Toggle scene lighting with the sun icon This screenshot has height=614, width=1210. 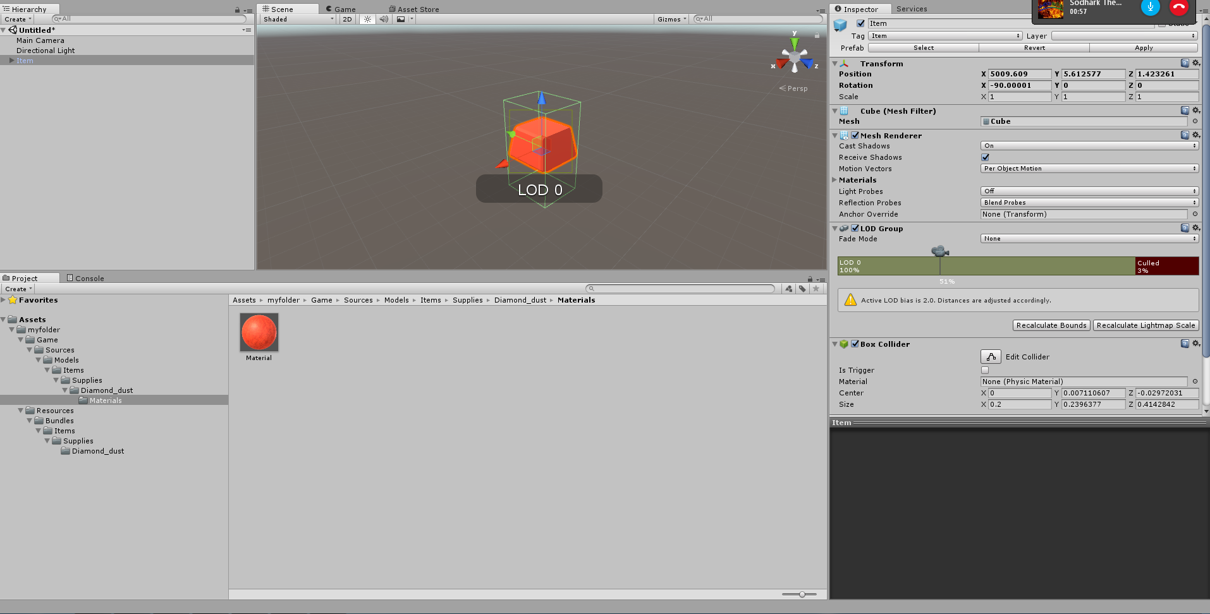point(367,19)
